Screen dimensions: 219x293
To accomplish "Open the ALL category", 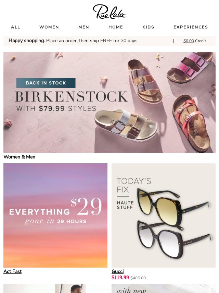I will (x=15, y=27).
